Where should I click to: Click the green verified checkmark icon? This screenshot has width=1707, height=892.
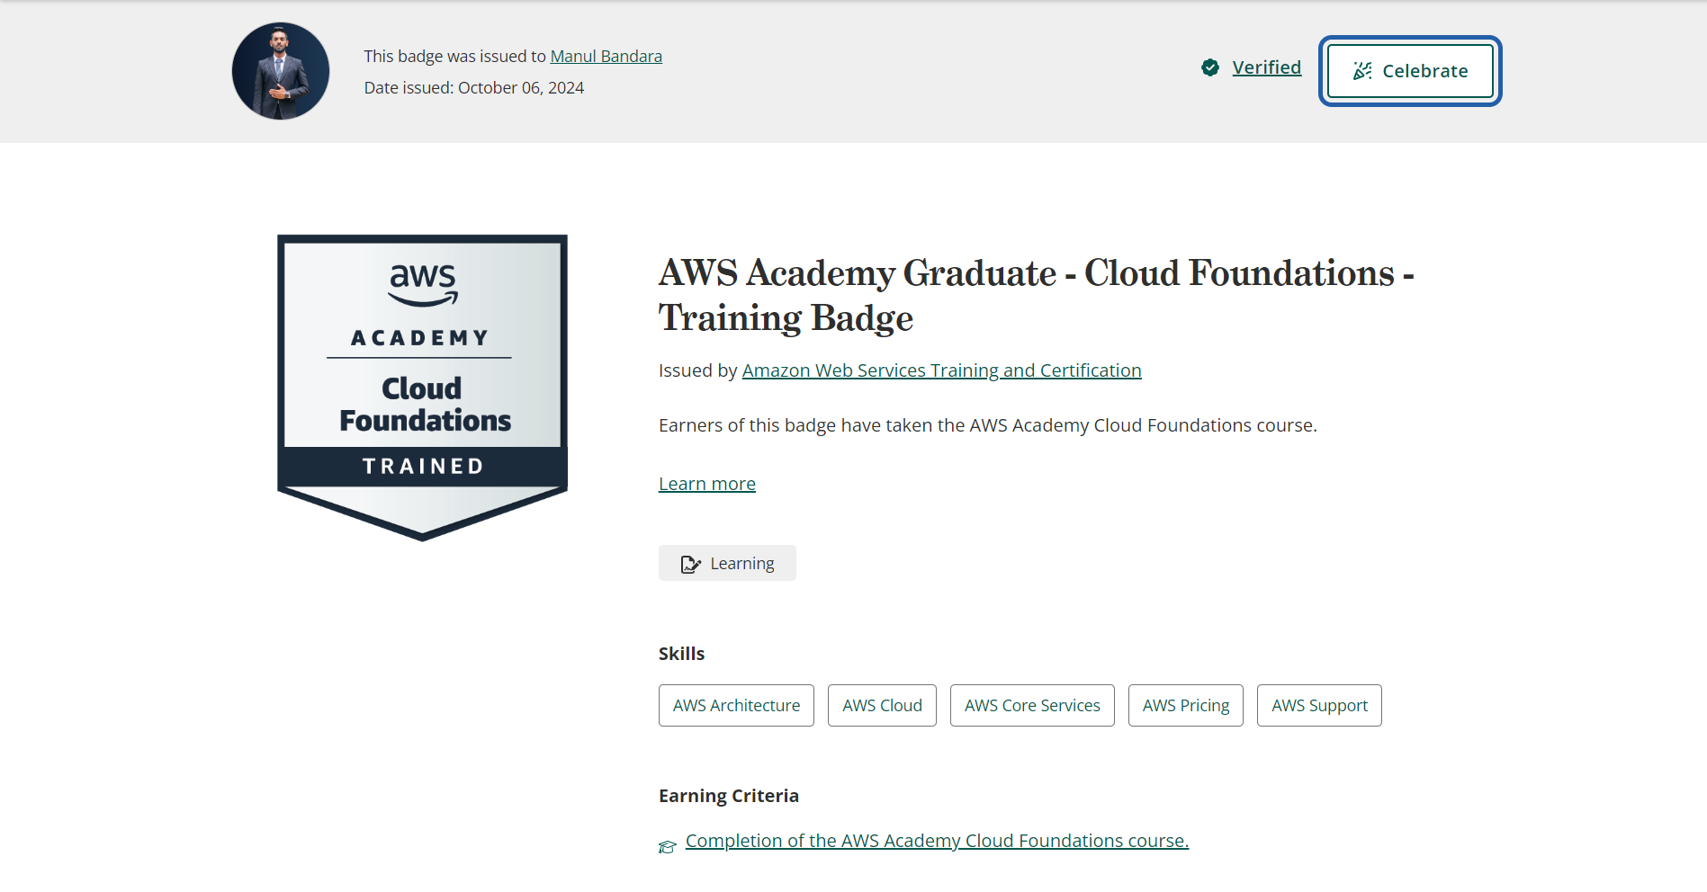[1210, 67]
